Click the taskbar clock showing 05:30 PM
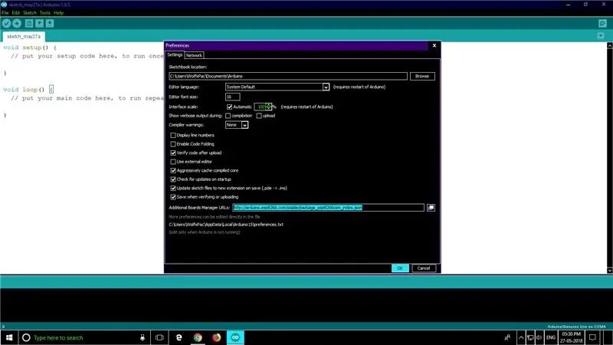 point(571,337)
